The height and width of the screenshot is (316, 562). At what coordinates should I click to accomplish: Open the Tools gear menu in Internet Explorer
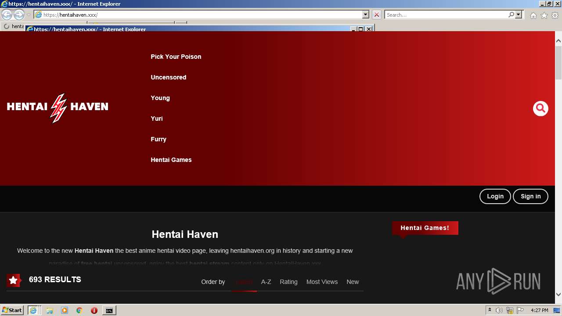555,15
